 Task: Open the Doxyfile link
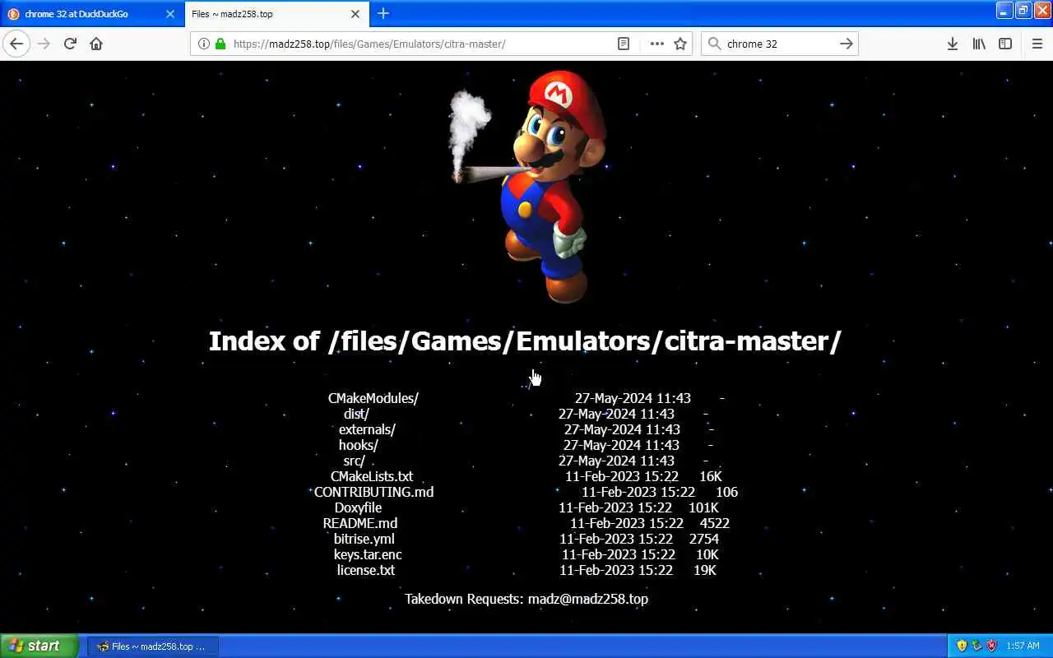(358, 507)
